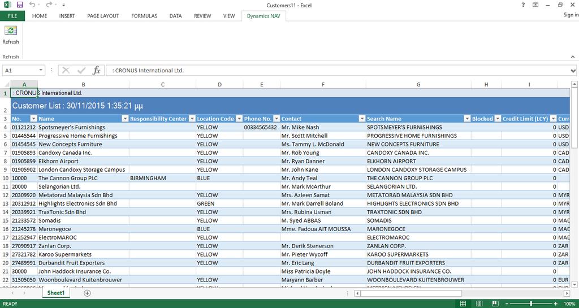The image size is (579, 308).
Task: Click the Enter checkmark in formula bar
Action: click(x=81, y=70)
